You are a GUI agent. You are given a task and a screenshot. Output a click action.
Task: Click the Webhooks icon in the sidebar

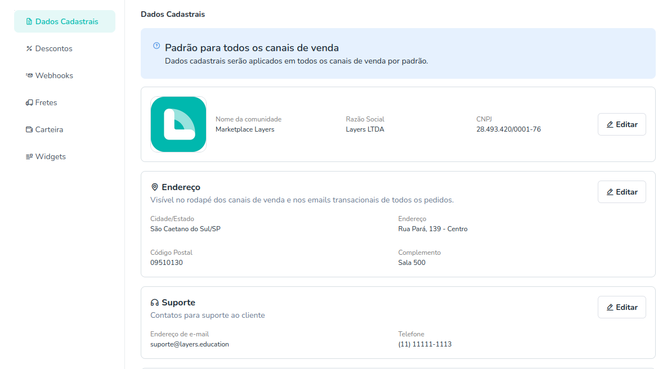click(28, 75)
